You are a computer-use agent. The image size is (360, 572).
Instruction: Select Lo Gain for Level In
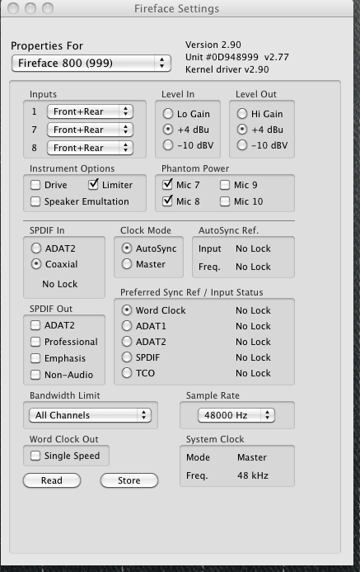tap(168, 114)
